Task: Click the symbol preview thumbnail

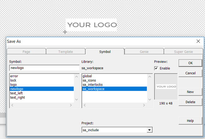Action: [x=166, y=87]
